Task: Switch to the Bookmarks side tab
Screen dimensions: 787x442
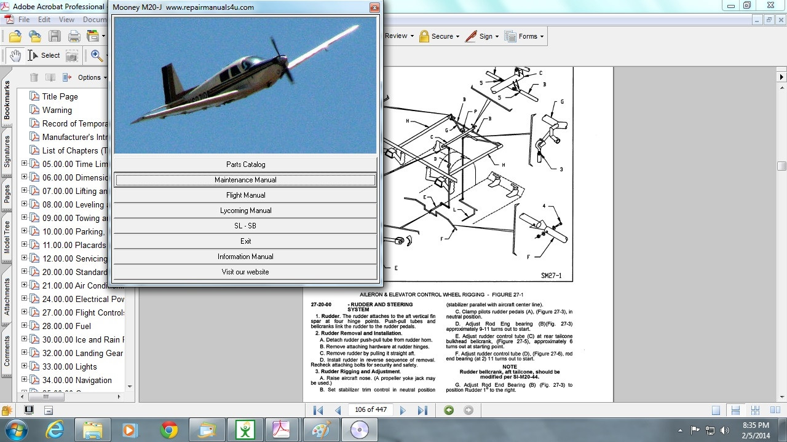Action: pos(7,100)
